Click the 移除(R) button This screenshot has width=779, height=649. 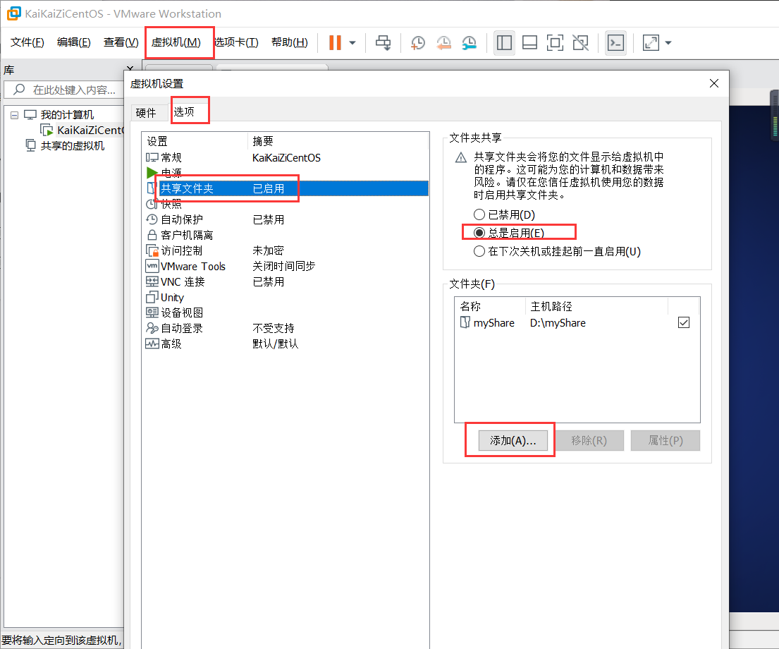(589, 441)
